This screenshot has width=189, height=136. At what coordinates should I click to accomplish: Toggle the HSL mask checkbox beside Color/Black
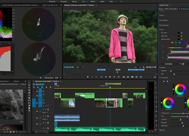(x=163, y=64)
